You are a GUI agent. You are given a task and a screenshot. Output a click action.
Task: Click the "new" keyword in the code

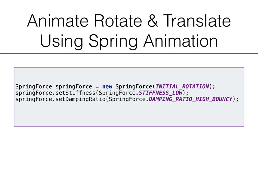107,87
